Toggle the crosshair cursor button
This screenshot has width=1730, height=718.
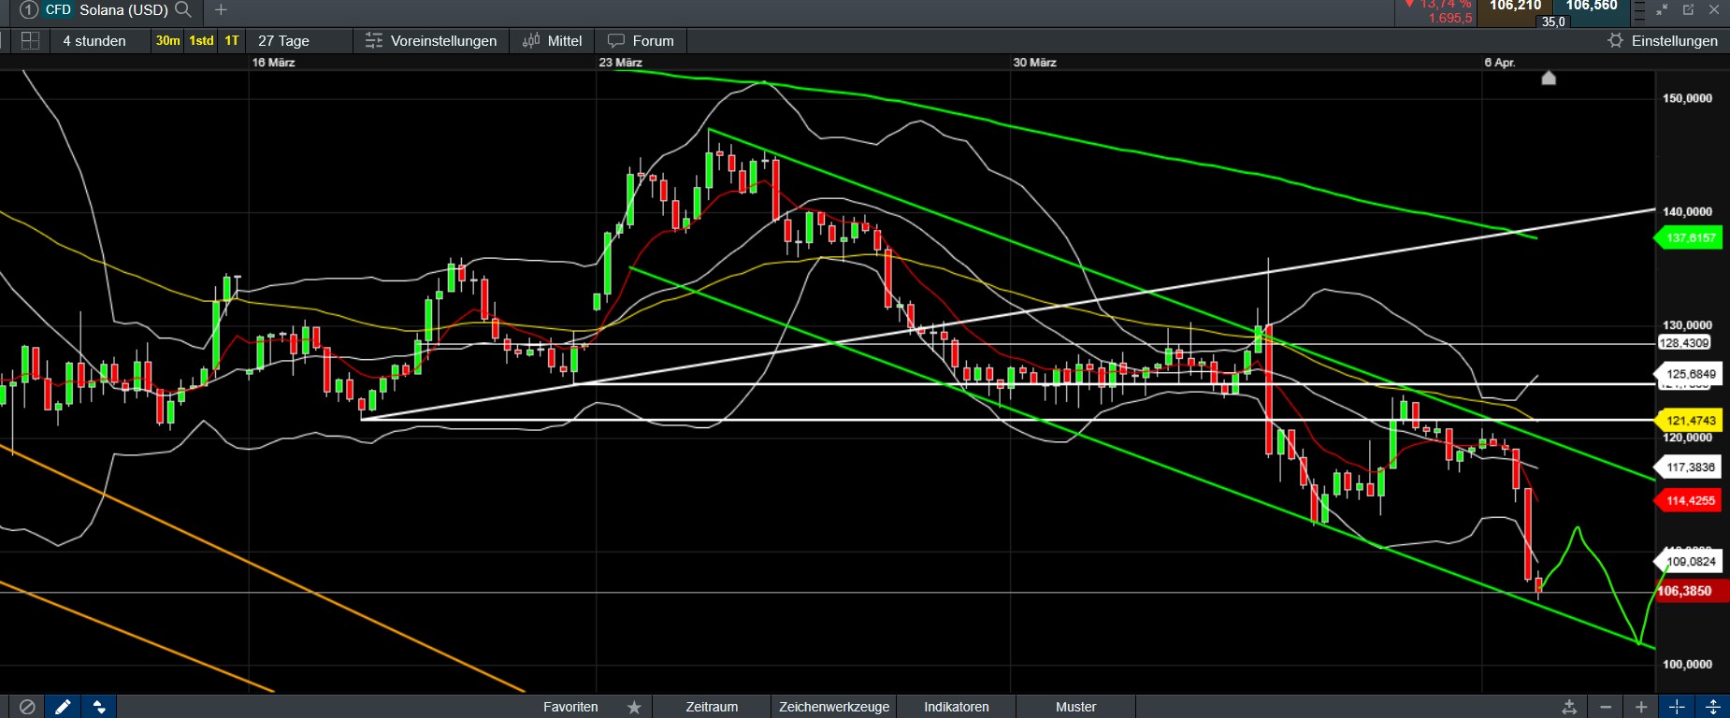[x=1677, y=707]
